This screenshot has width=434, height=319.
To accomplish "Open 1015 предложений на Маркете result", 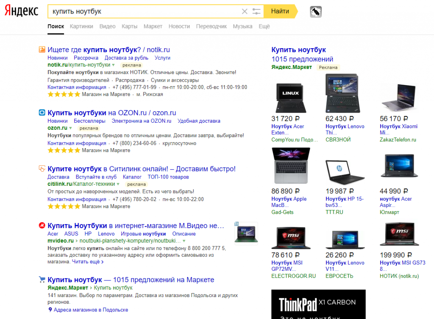I will point(131,280).
